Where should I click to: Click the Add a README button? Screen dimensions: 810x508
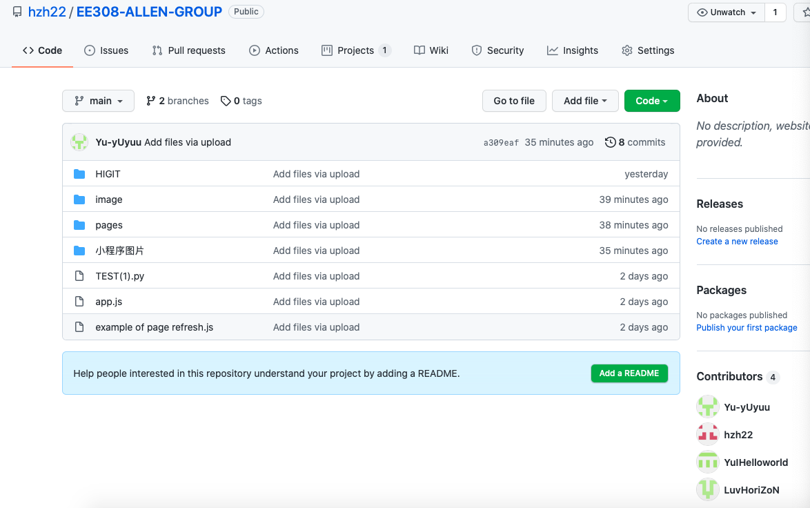(629, 373)
